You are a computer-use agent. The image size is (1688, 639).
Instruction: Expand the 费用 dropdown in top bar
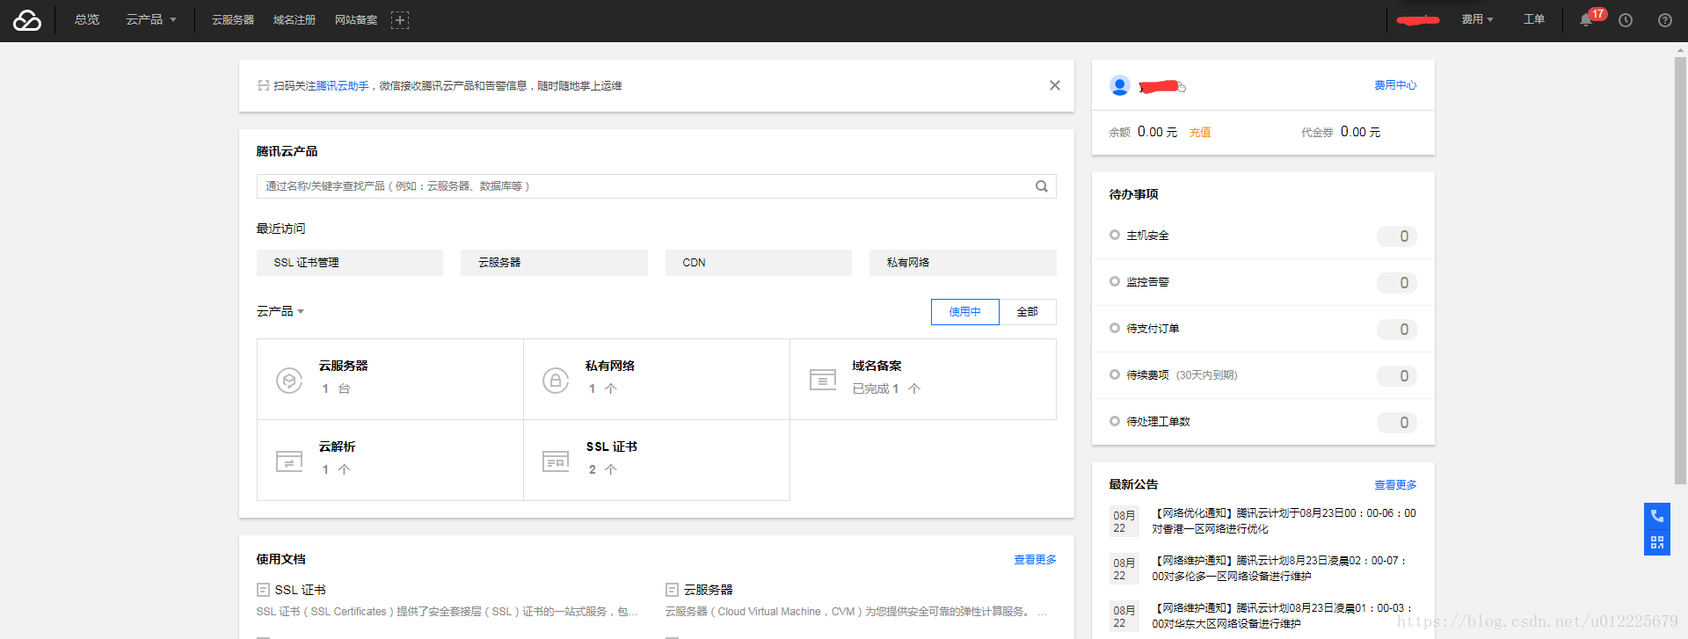[x=1478, y=19]
